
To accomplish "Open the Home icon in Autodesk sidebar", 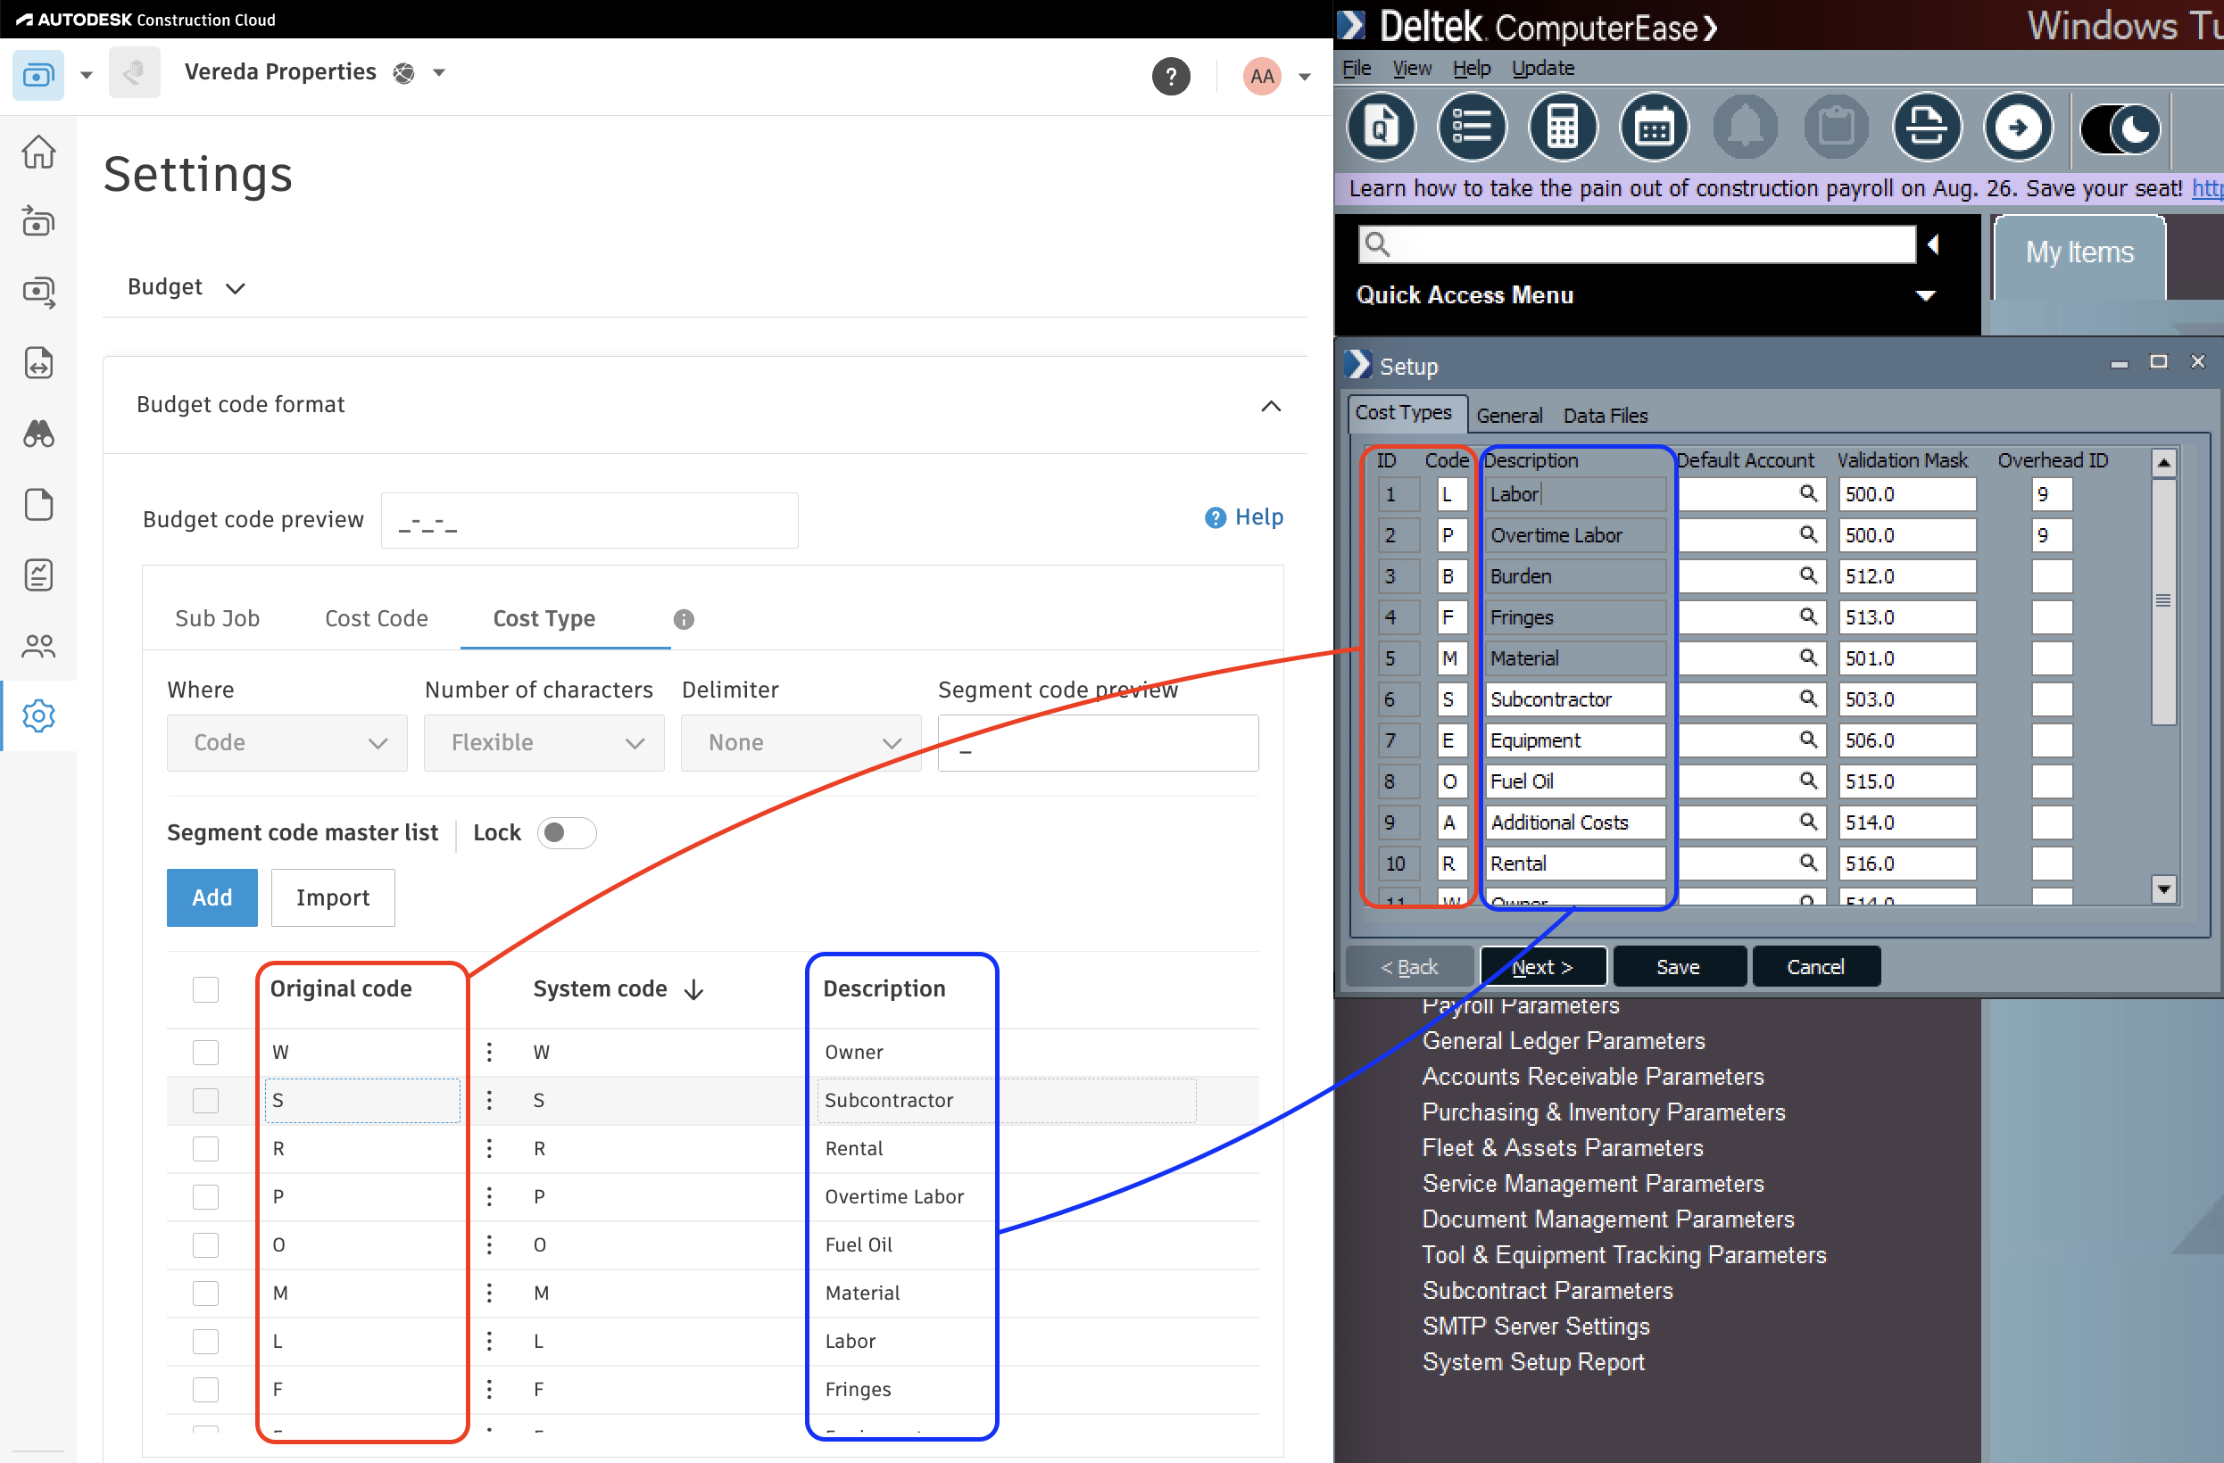I will (x=38, y=152).
